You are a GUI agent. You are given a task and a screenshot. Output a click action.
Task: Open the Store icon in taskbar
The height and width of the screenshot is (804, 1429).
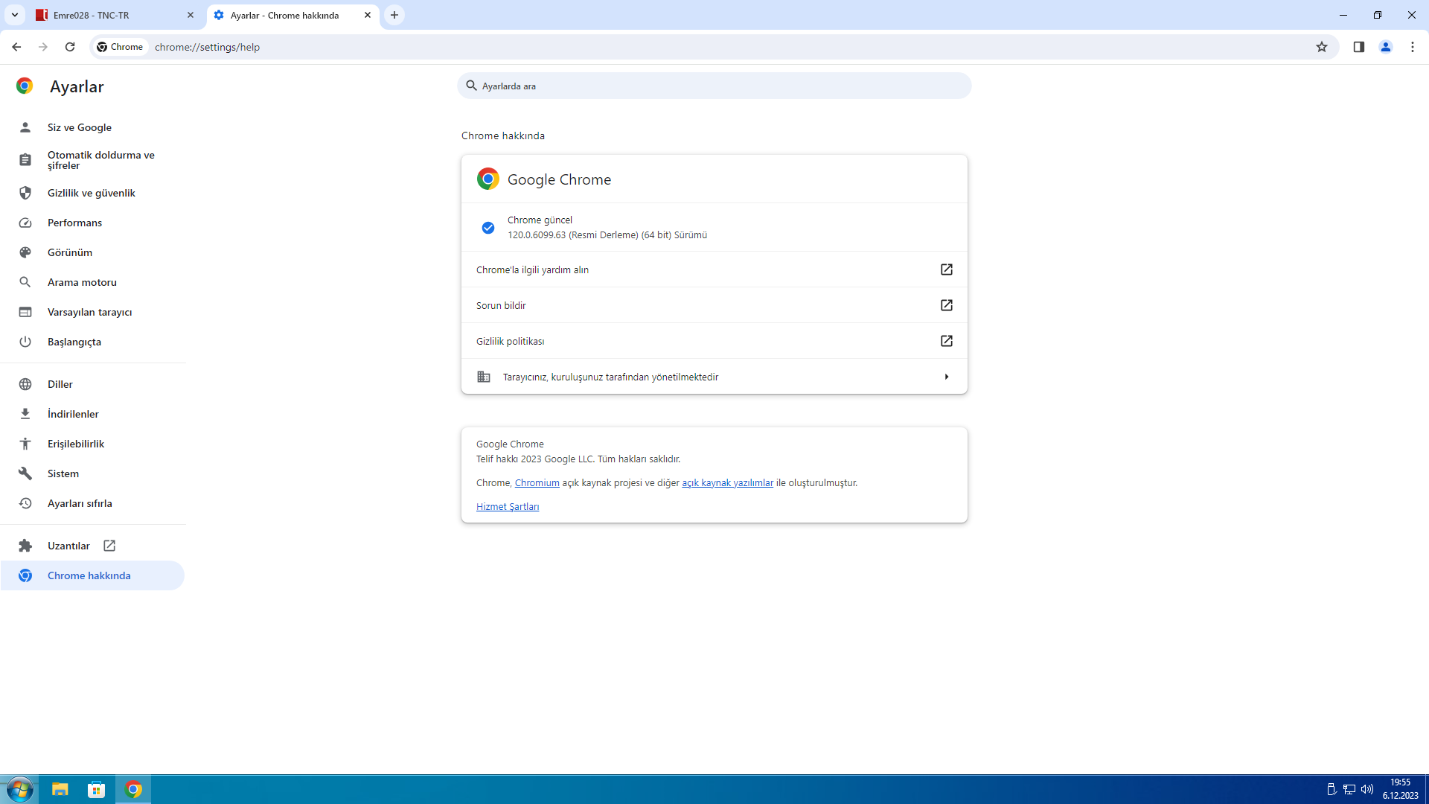click(97, 789)
